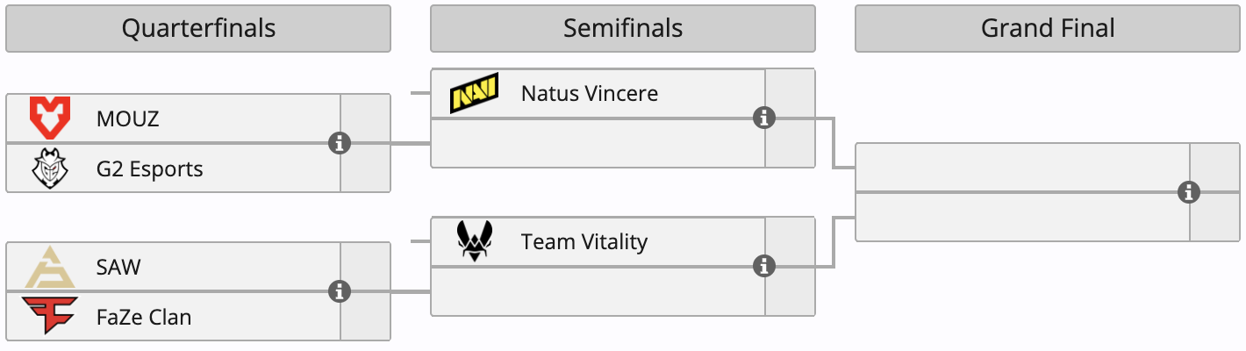Click the Natus Vincere logo
The image size is (1246, 351).
(474, 93)
